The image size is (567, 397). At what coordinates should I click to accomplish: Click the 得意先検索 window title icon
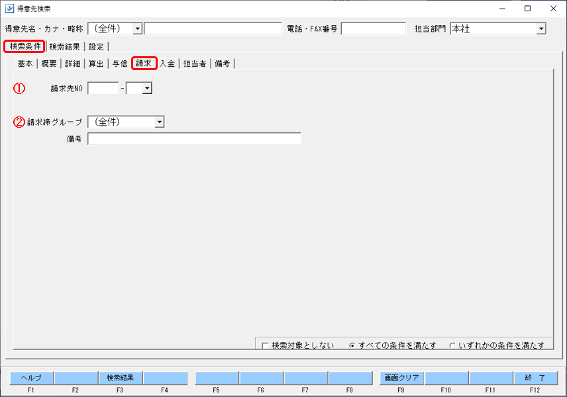click(x=9, y=9)
